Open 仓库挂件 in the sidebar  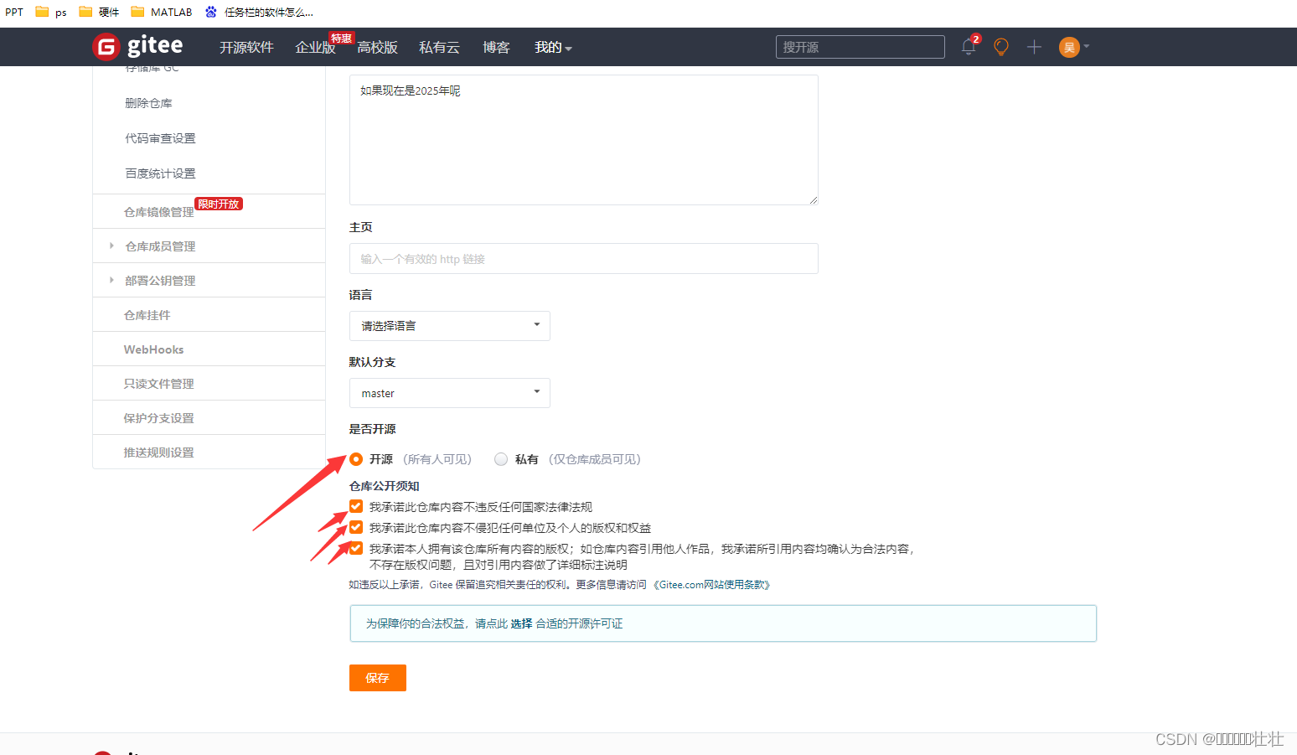tap(147, 315)
